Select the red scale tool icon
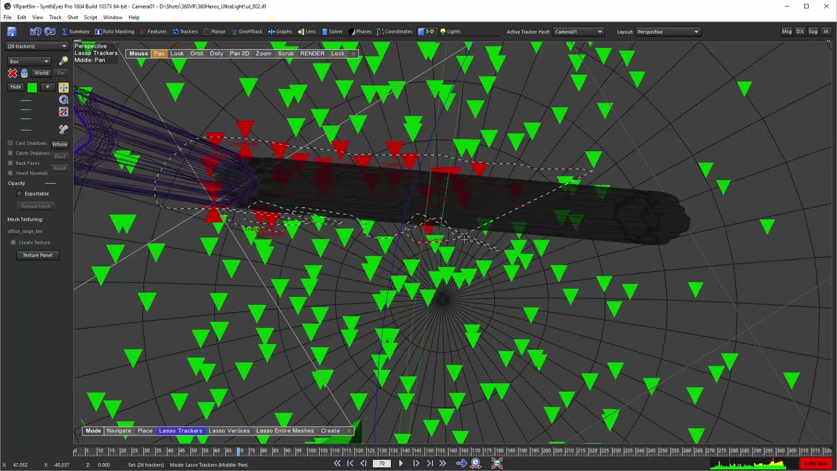Viewport: 837px width, 471px height. tap(63, 112)
